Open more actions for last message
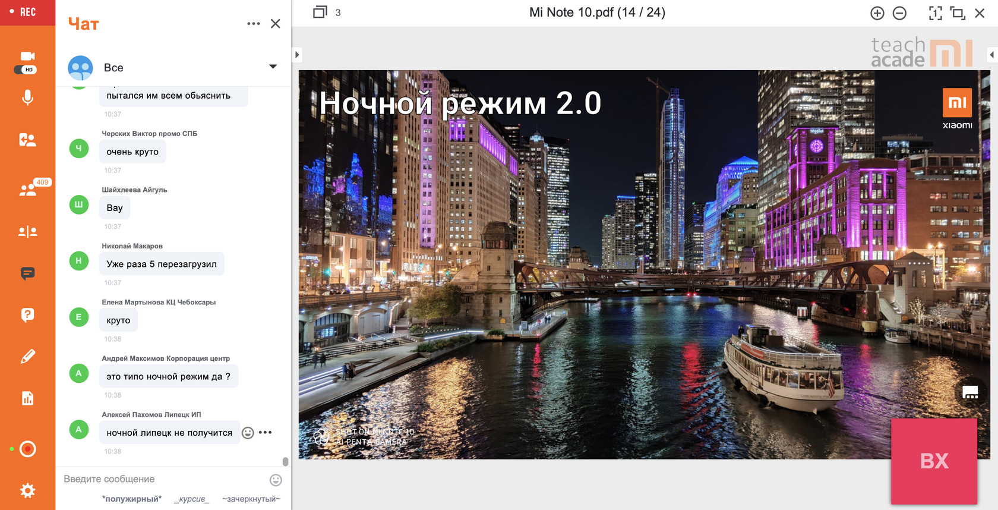 tap(266, 432)
